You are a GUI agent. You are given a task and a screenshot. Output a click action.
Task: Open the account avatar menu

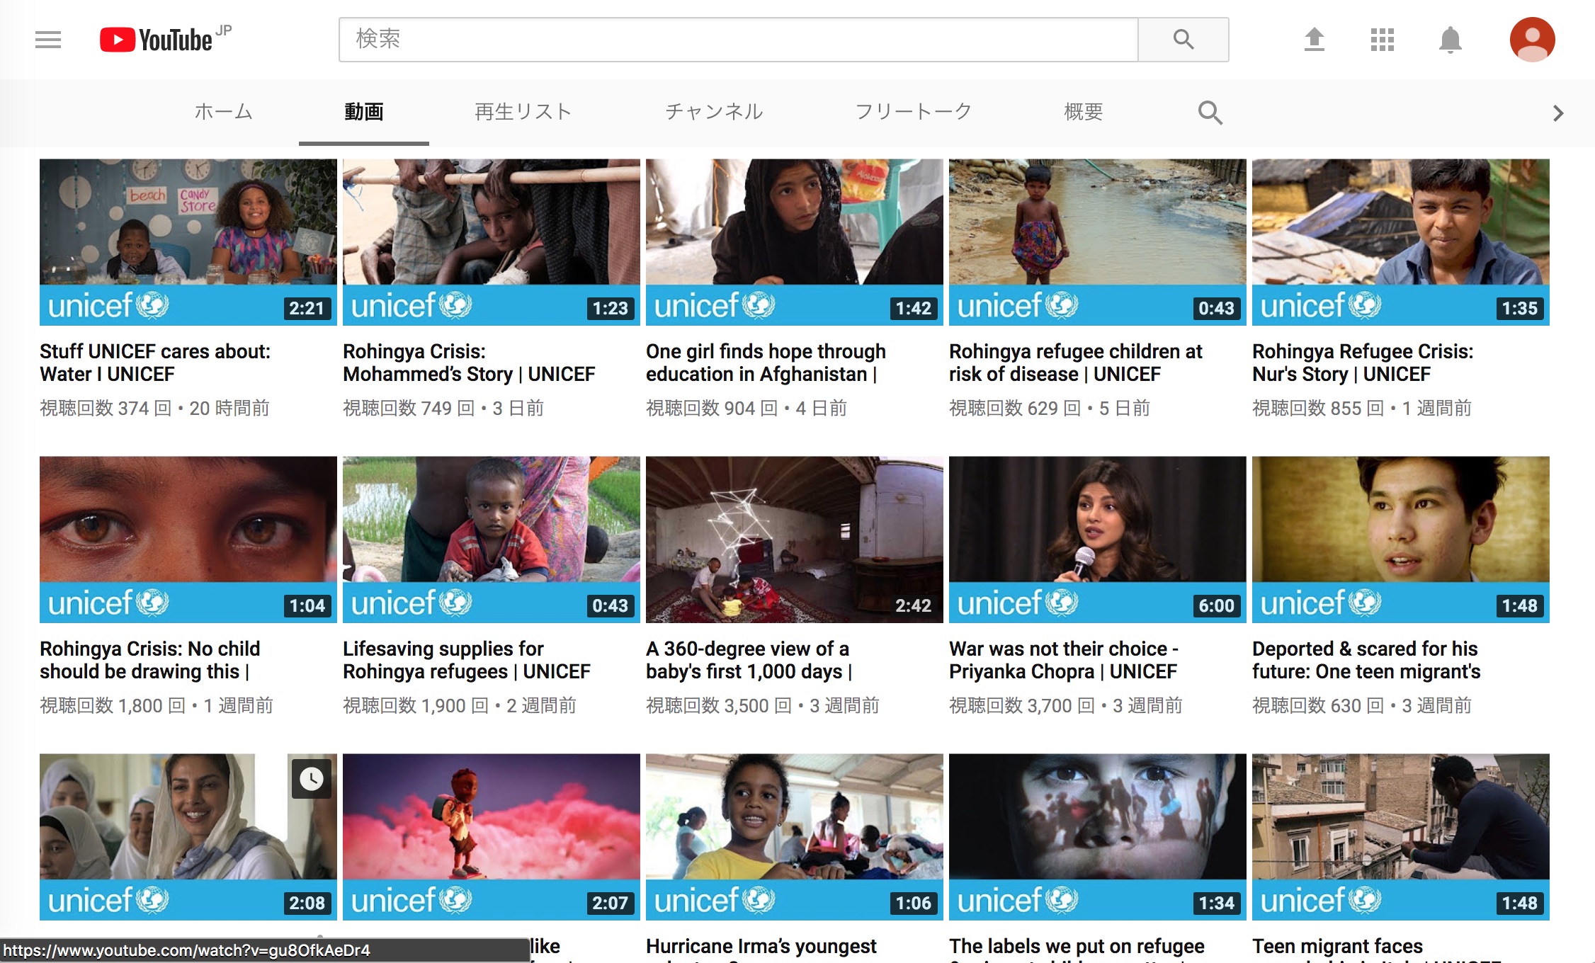point(1533,40)
